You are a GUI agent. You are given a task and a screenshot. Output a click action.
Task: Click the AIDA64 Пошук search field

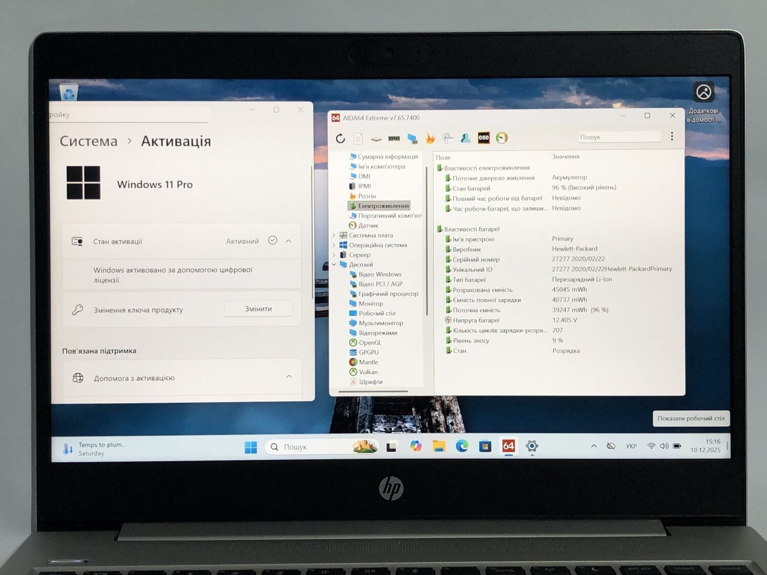(619, 137)
